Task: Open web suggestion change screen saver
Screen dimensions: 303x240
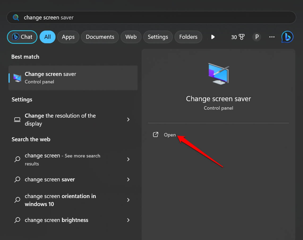Action: pos(73,179)
